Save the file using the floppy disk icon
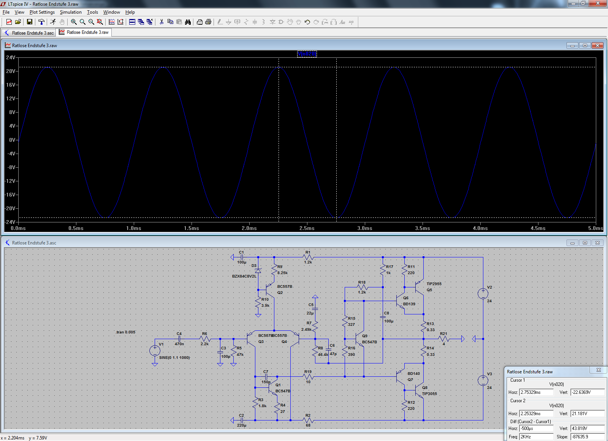The width and height of the screenshot is (608, 441). click(x=30, y=22)
